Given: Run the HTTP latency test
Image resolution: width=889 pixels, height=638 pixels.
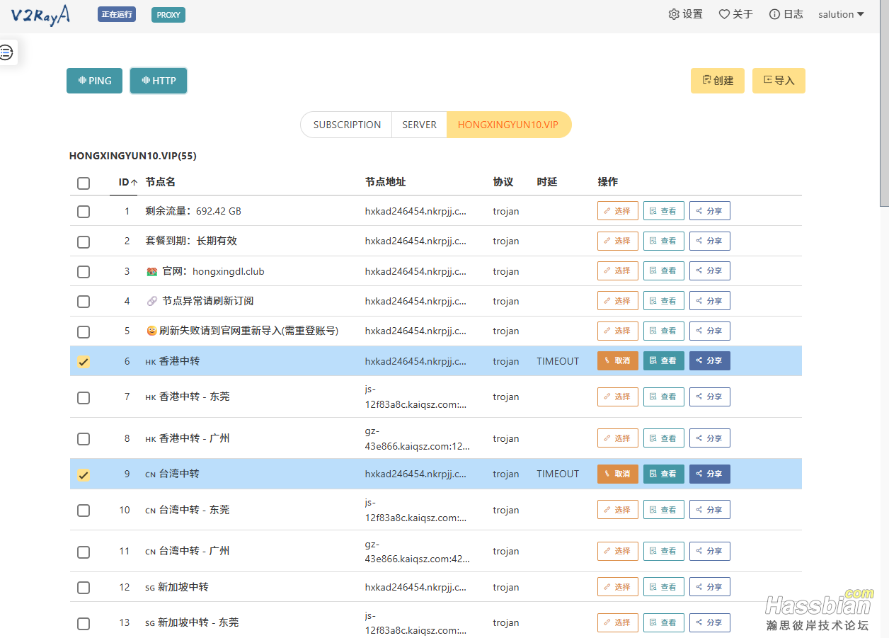Looking at the screenshot, I should 159,81.
